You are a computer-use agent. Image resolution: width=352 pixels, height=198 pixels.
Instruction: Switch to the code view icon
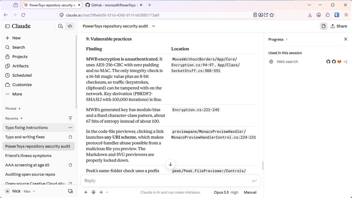click(x=70, y=26)
